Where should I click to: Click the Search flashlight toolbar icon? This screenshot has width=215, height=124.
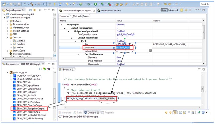click(x=126, y=4)
